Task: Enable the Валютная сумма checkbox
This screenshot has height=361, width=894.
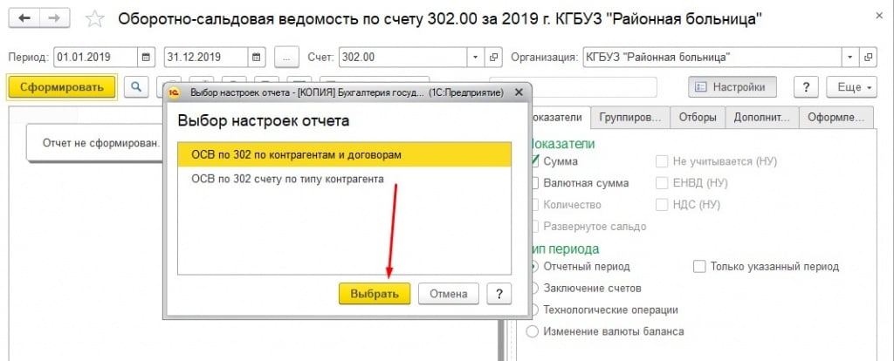Action: [x=534, y=183]
